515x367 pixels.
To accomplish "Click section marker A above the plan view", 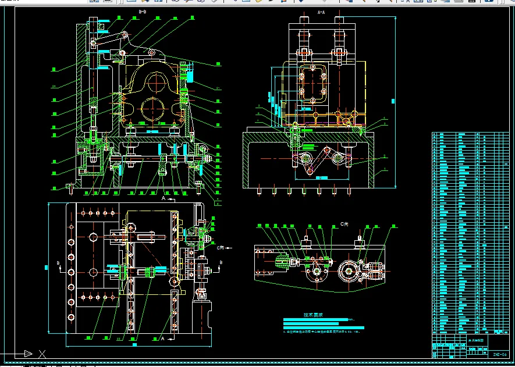I will (164, 198).
